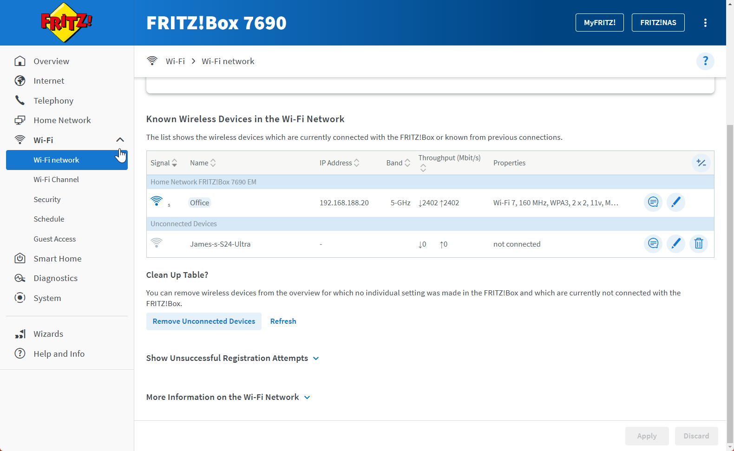Click the FRITZ! logo
This screenshot has width=734, height=451.
pos(66,22)
